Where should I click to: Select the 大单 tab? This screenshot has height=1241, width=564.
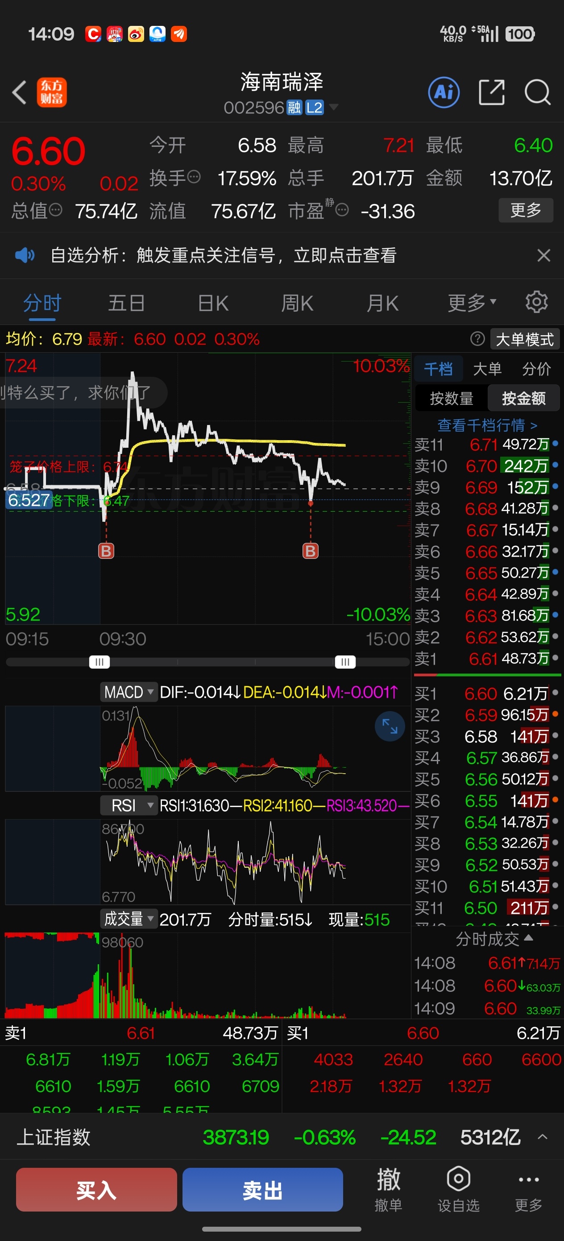[487, 369]
